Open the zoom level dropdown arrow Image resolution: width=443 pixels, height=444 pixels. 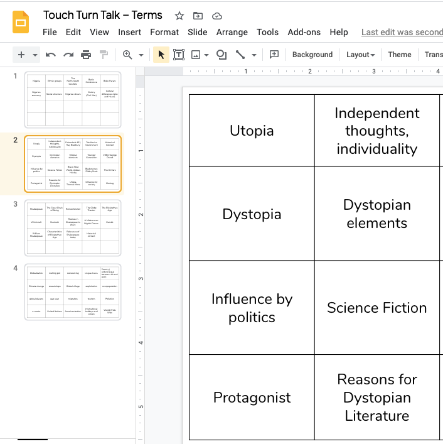141,55
